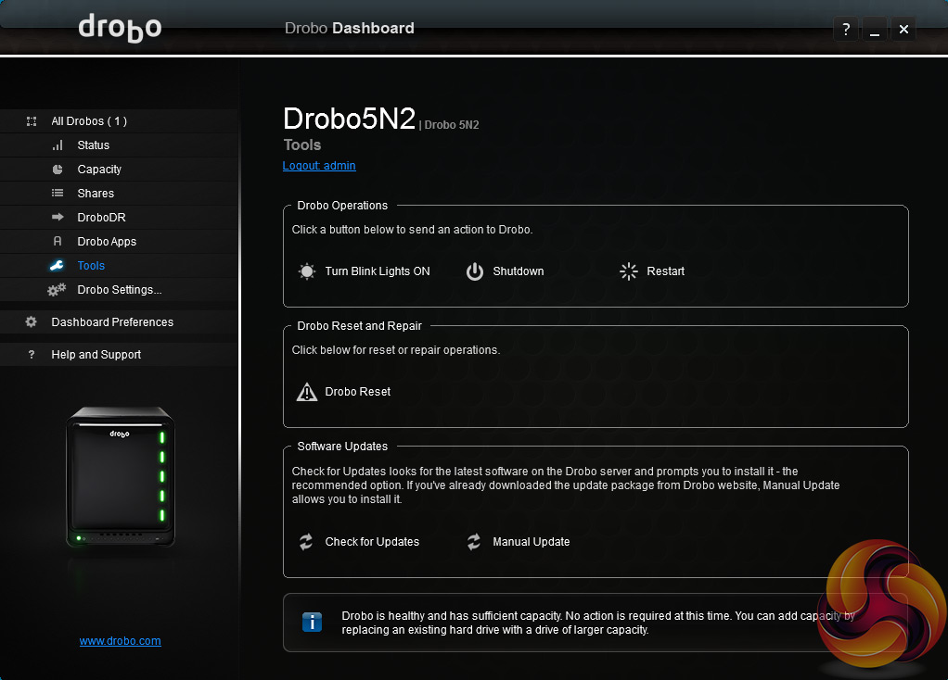Go to the Capacity section
This screenshot has height=680, width=948.
(x=99, y=170)
